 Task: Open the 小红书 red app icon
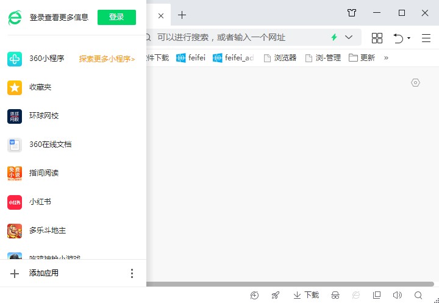15,202
